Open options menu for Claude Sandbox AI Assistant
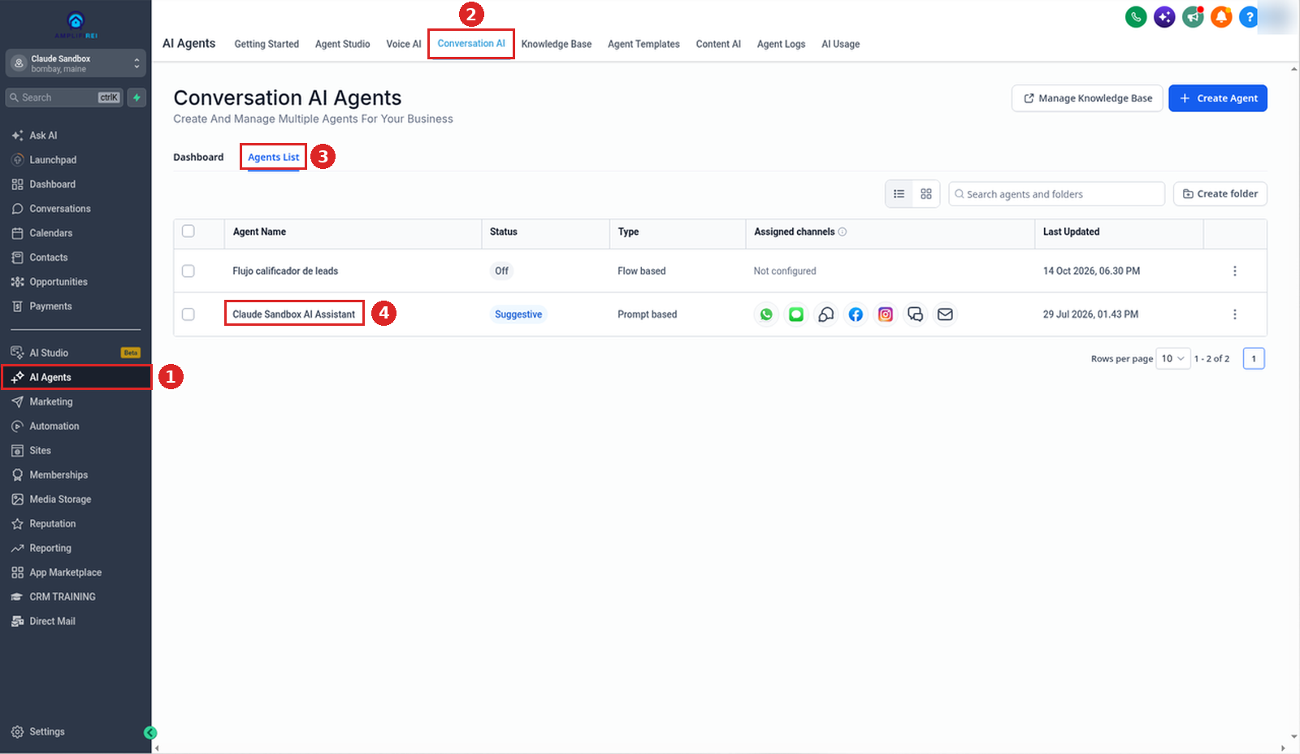 click(x=1235, y=314)
